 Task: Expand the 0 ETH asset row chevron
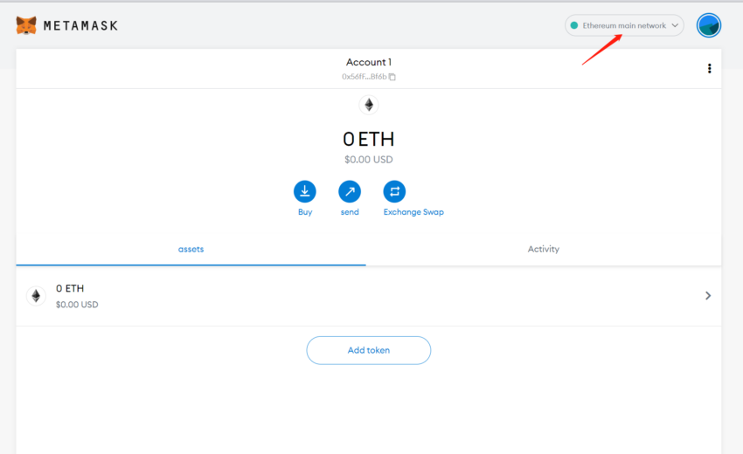point(708,296)
